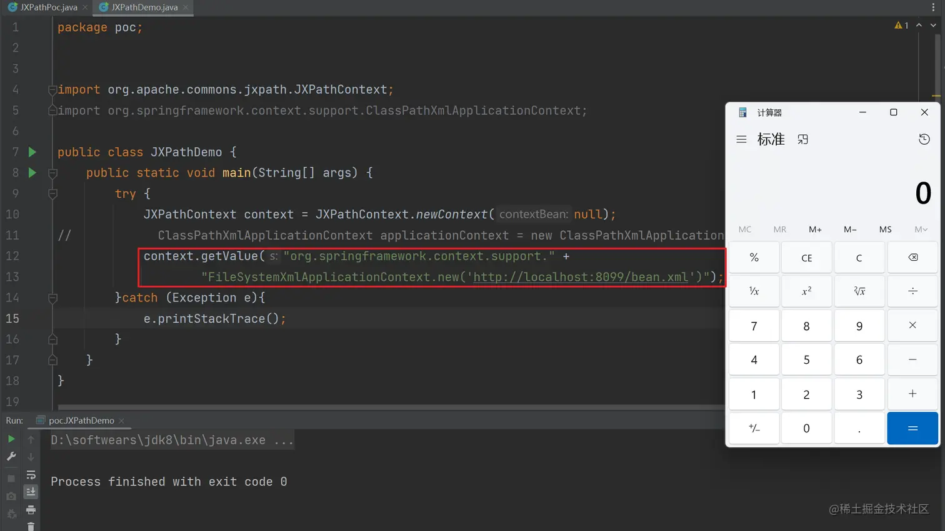Click Calculator M− memory subtract button
The width and height of the screenshot is (945, 531).
tap(850, 230)
